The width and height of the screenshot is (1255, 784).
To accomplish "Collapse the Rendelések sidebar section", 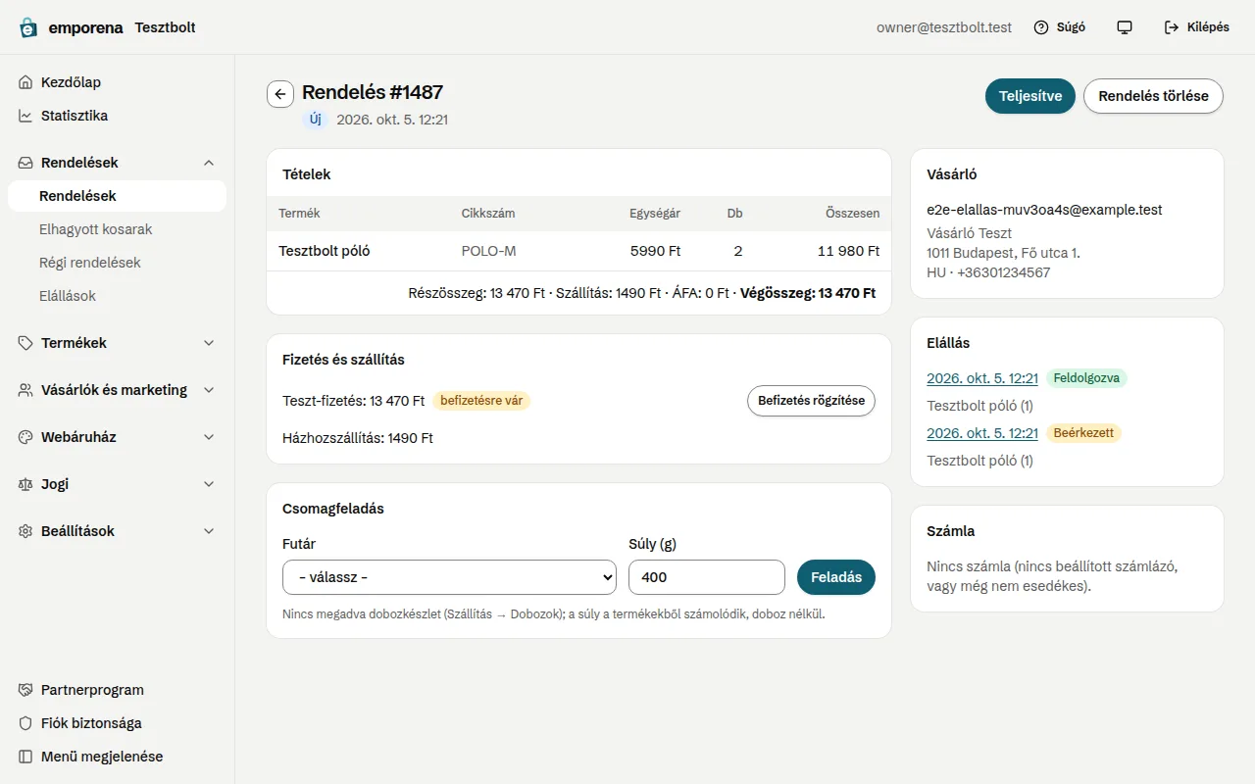I will (x=118, y=163).
